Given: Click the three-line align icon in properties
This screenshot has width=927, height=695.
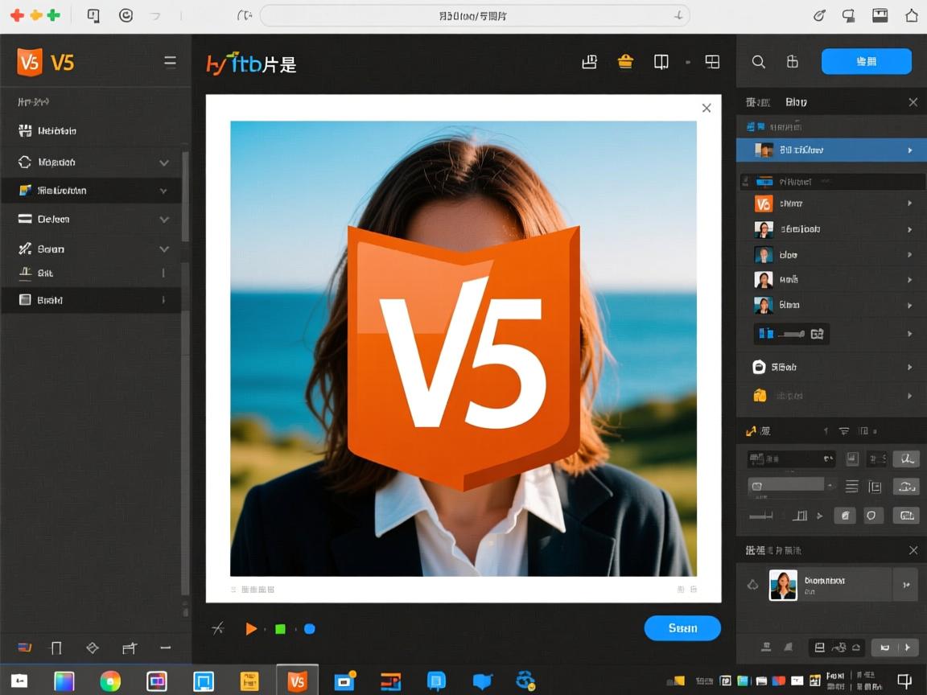Looking at the screenshot, I should (851, 486).
